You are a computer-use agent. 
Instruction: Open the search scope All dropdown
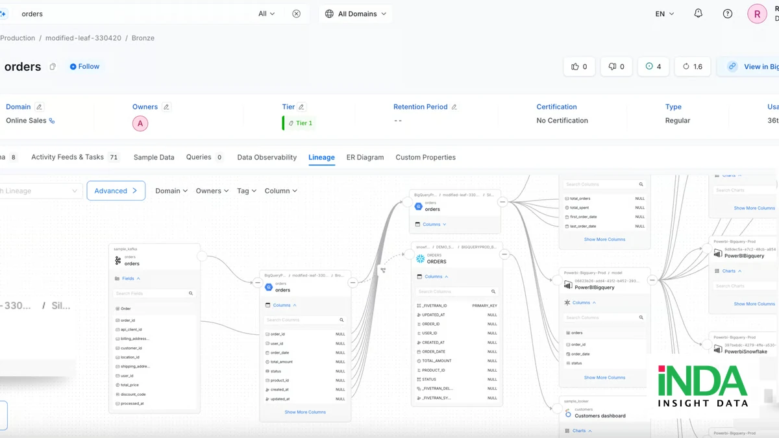(266, 14)
